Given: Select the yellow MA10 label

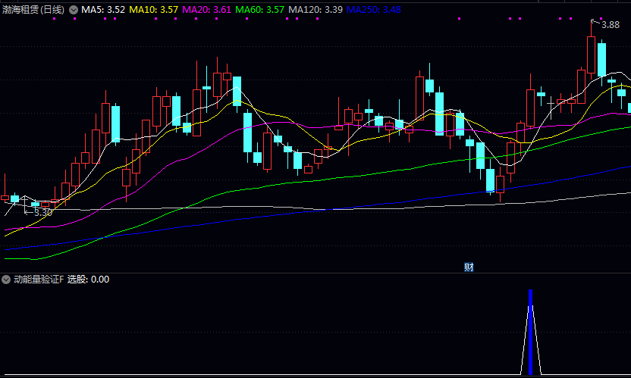Looking at the screenshot, I should click(x=154, y=10).
